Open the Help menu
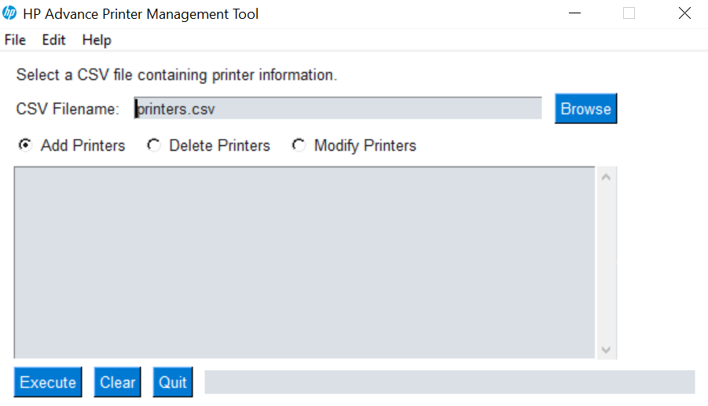This screenshot has height=406, width=708. 97,40
